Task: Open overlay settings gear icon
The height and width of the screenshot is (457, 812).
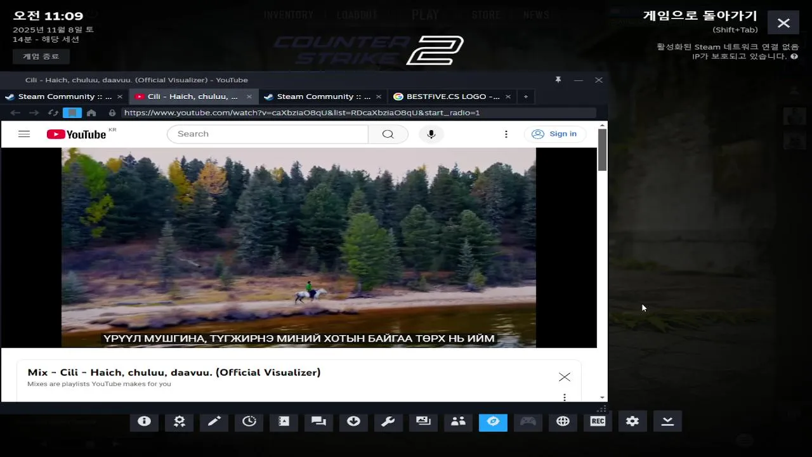Action: [x=632, y=421]
